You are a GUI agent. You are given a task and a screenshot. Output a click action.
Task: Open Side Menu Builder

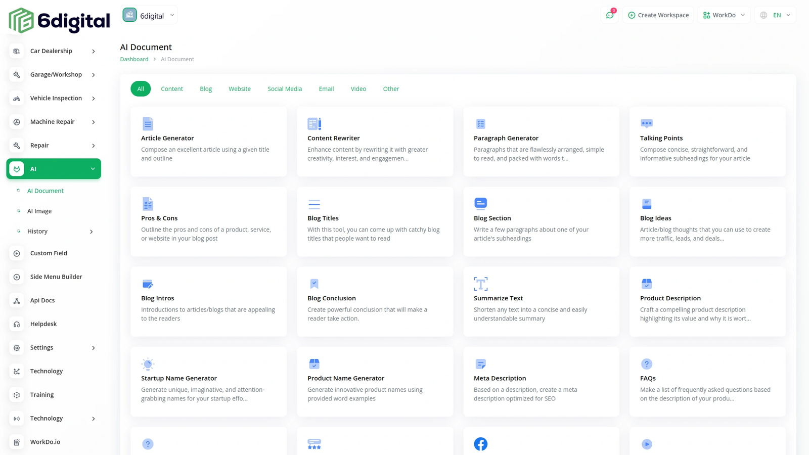coord(54,277)
